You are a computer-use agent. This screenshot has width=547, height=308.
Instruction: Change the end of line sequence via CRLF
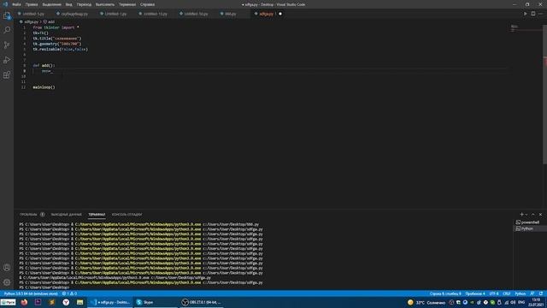(x=507, y=293)
